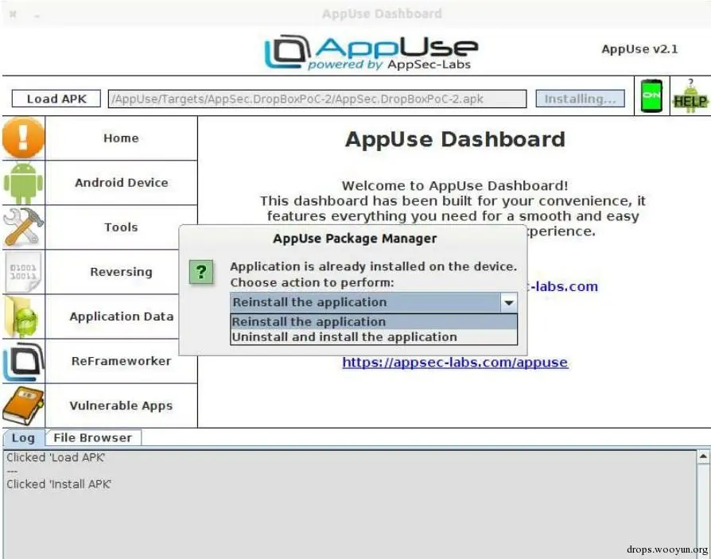Open the Android Device section

(x=121, y=182)
